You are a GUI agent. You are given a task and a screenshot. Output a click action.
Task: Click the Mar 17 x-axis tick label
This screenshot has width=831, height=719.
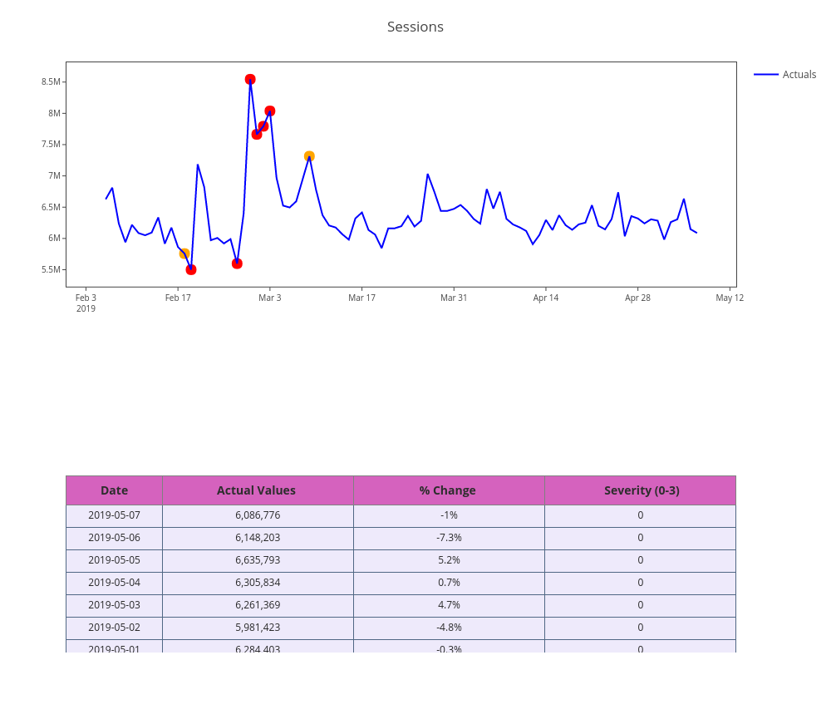[x=361, y=298]
